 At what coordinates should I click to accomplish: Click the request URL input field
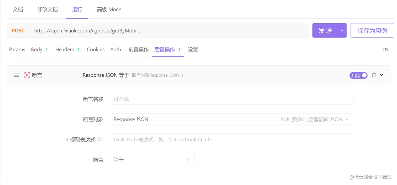pyautogui.click(x=158, y=30)
